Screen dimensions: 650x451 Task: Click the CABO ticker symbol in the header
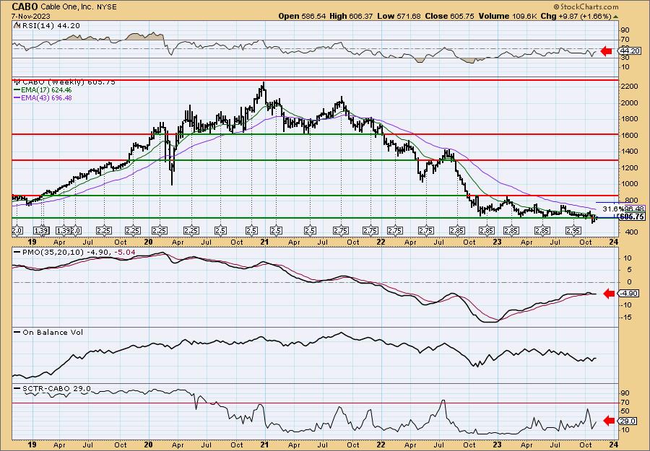point(25,6)
